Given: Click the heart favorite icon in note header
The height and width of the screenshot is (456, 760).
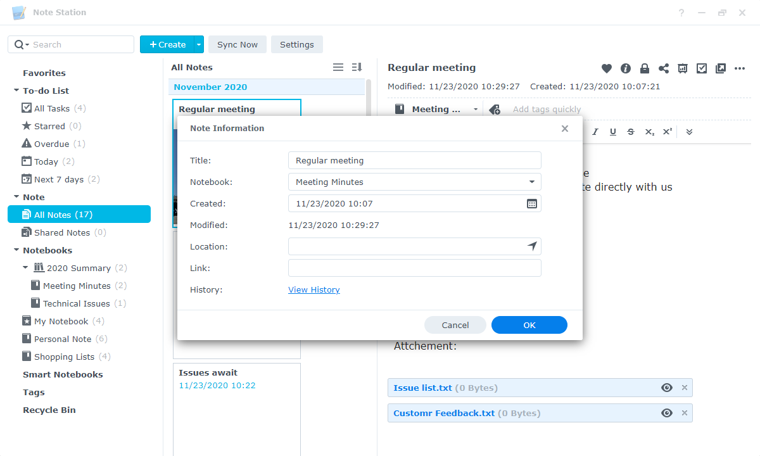Looking at the screenshot, I should [x=607, y=68].
